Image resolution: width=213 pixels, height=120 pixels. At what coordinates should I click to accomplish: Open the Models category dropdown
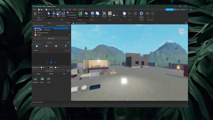point(37,50)
